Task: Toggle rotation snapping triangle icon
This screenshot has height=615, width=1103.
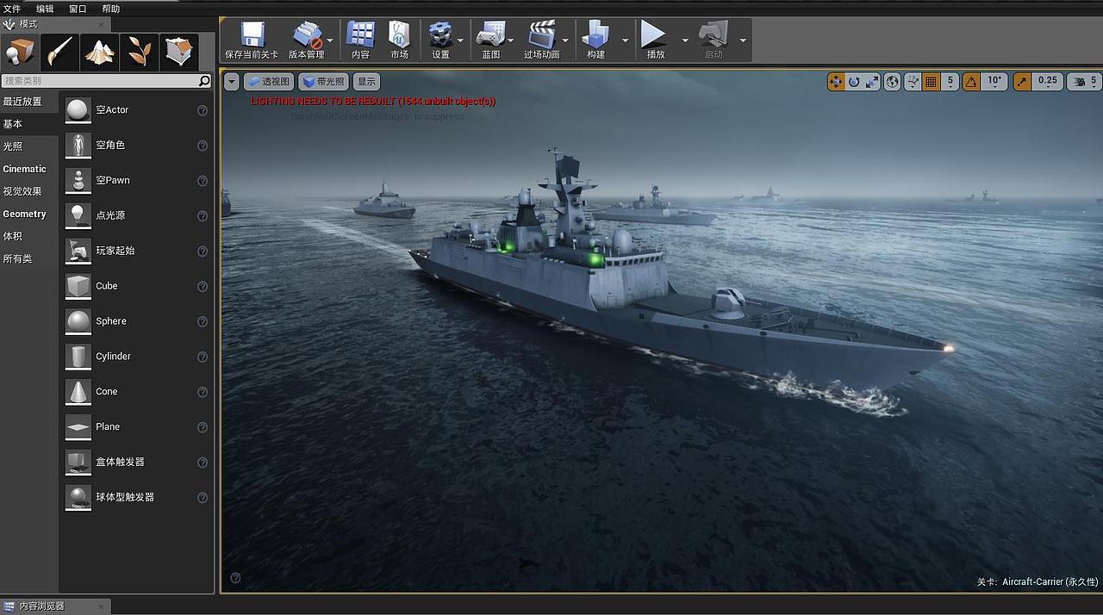Action: click(971, 82)
